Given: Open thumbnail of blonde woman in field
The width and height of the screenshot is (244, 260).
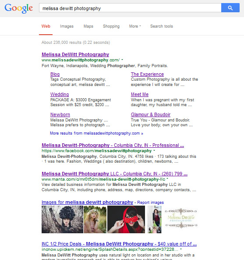Looking at the screenshot, I should click(95, 219).
